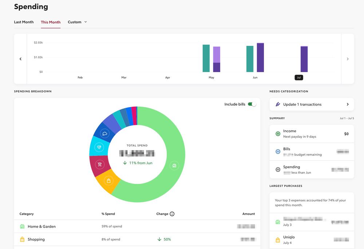Click the heart icon on cyan segment
364x249 pixels.
(x=99, y=147)
